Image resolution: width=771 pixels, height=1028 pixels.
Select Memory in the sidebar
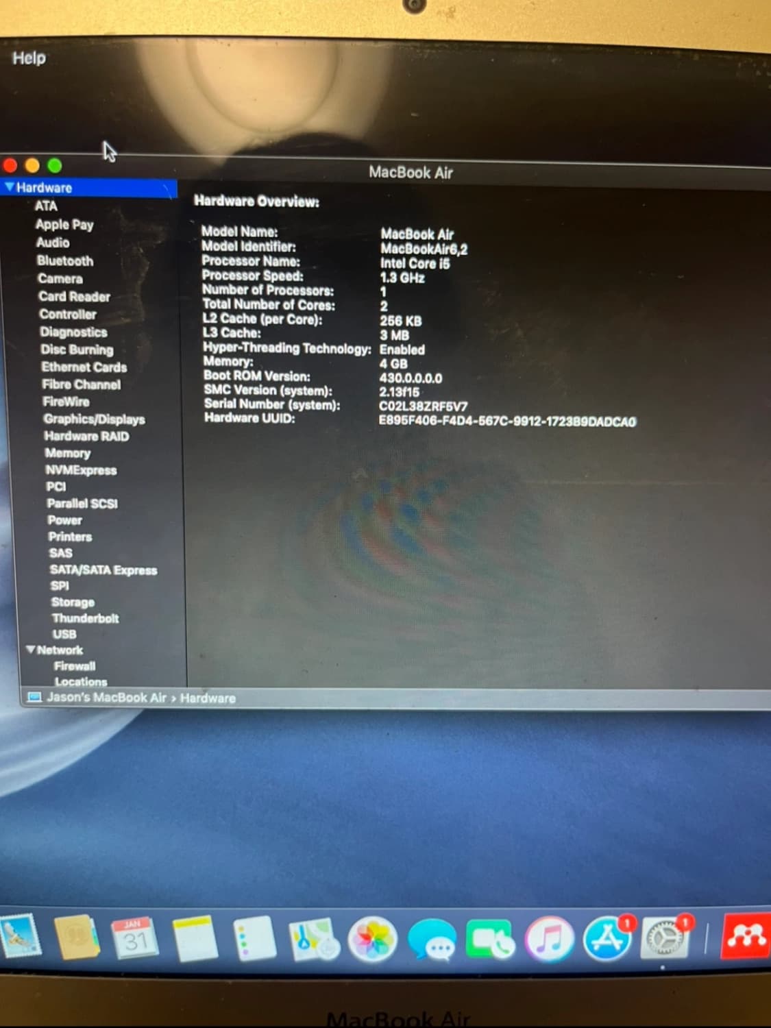[x=67, y=452]
